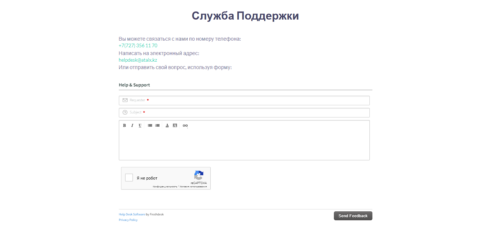The width and height of the screenshot is (499, 242).
Task: Toggle underline formatting in editor toolbar
Action: [140, 126]
